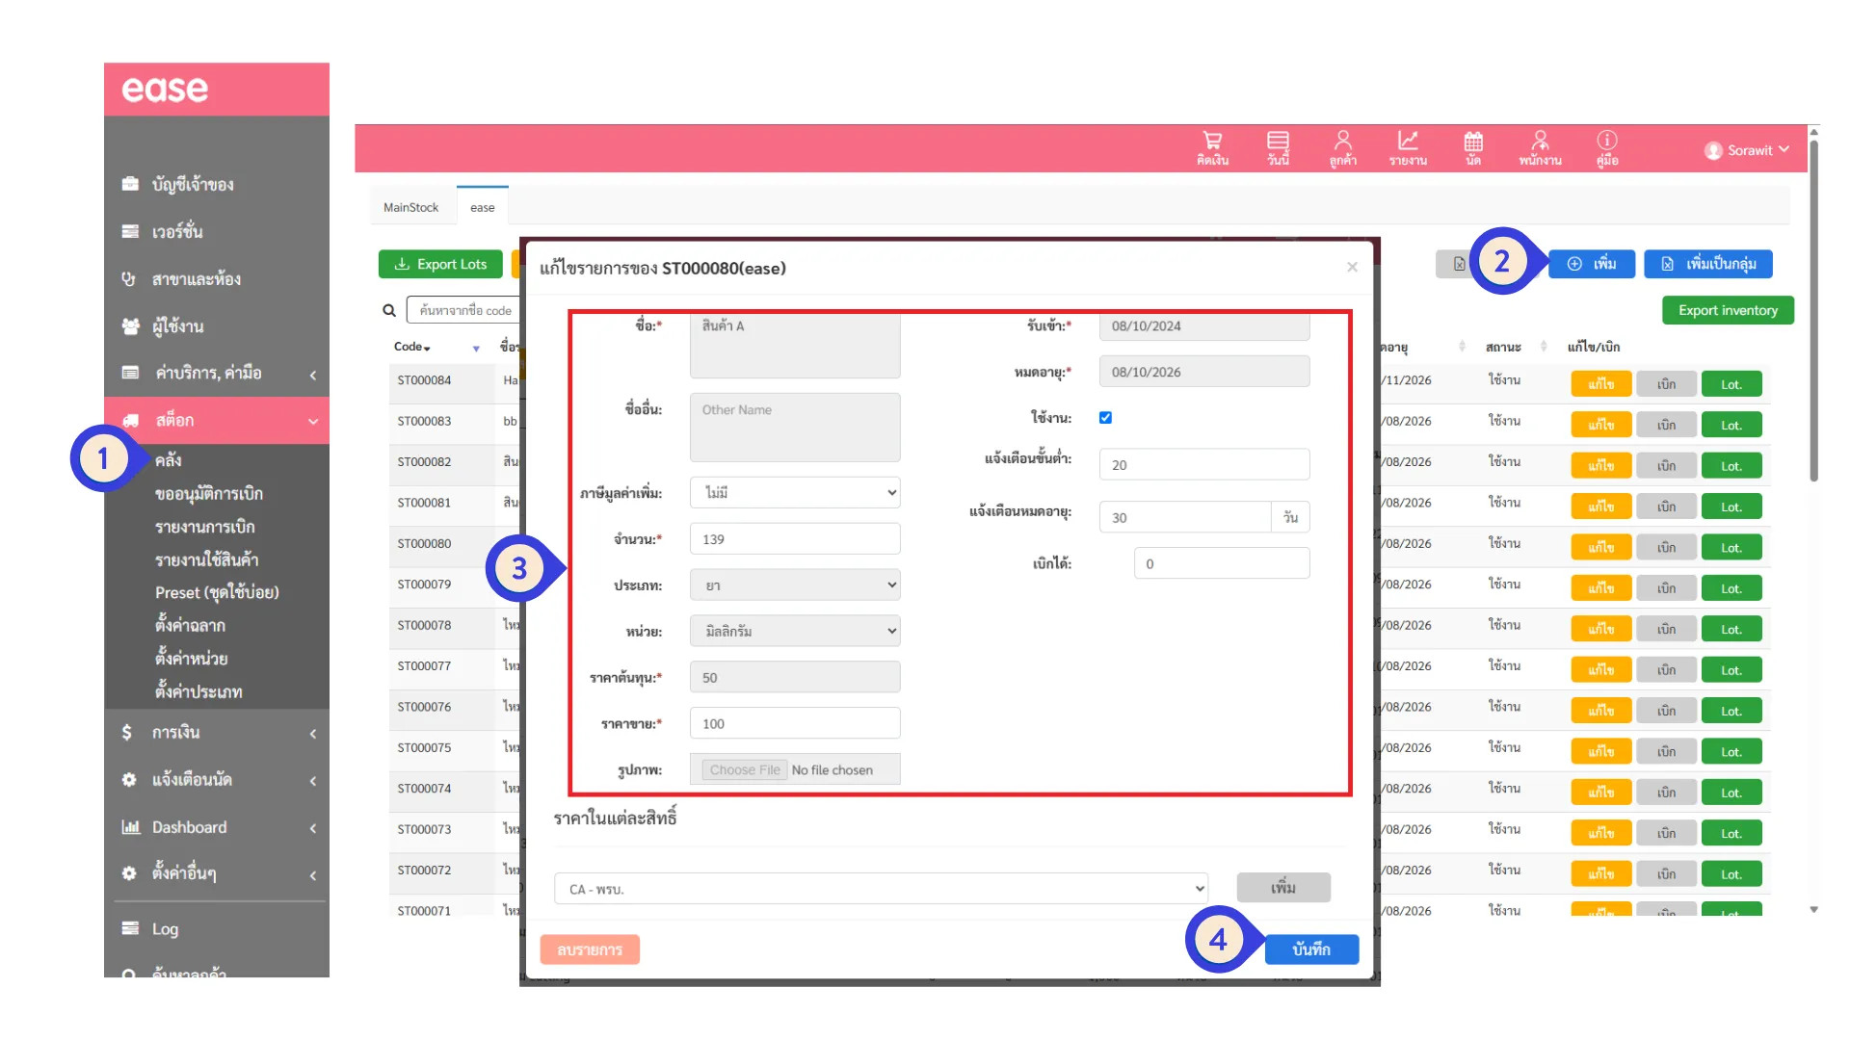Click the Export Lots button

[x=440, y=264]
